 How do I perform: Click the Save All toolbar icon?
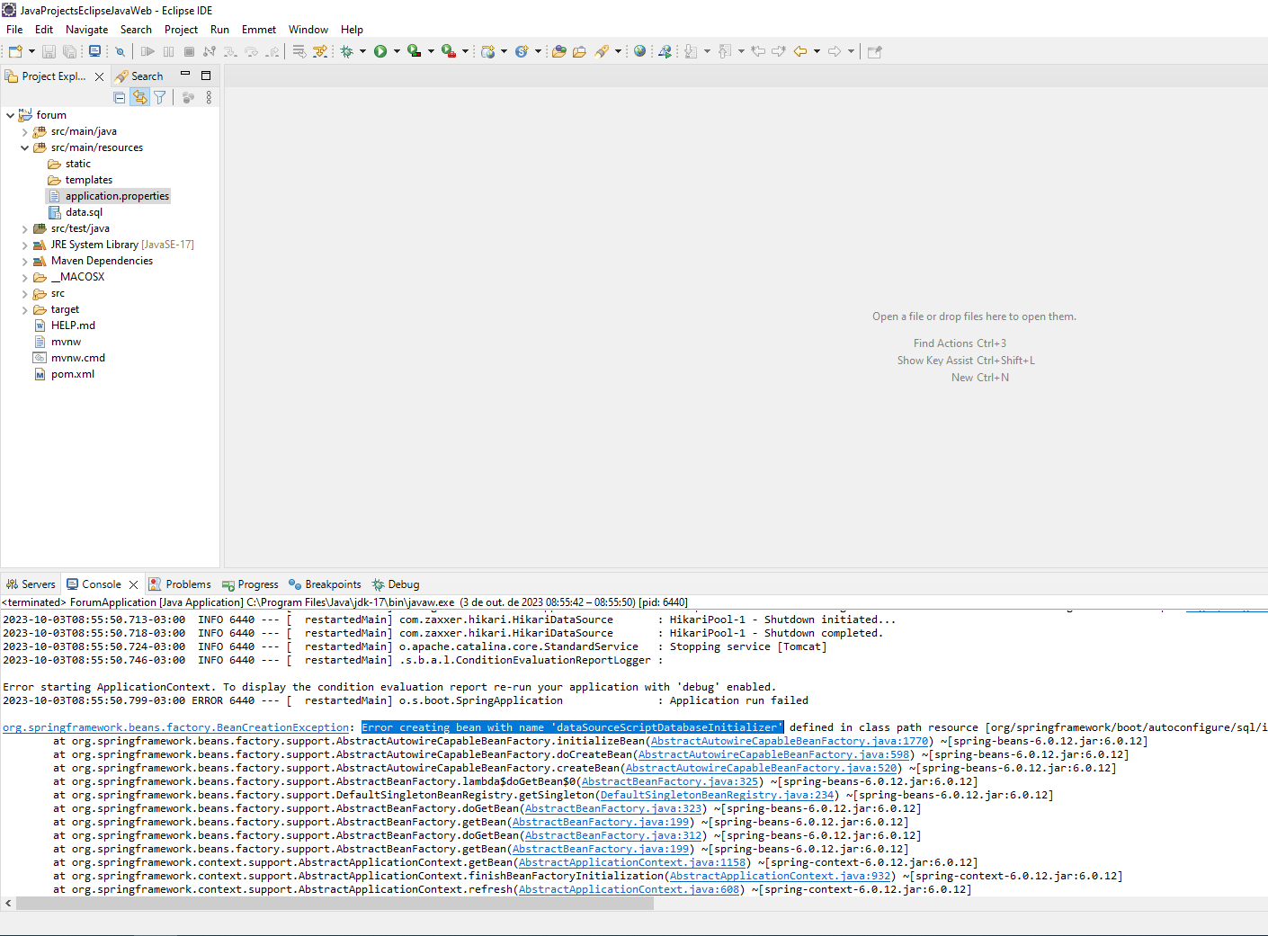click(69, 51)
